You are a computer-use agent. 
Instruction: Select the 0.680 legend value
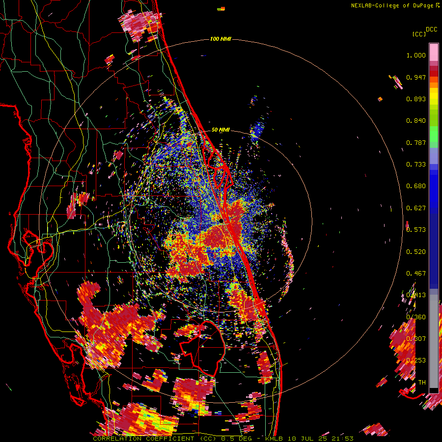416,186
